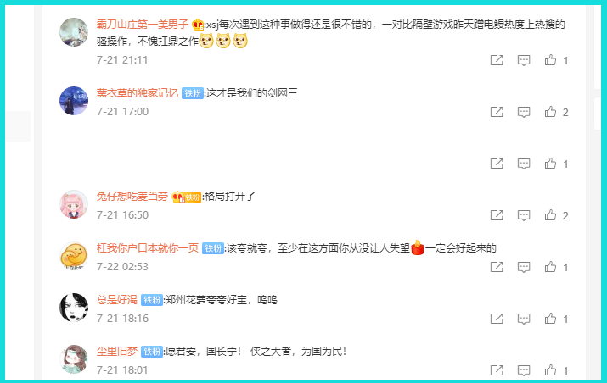Repost the comment by 总是好渴

click(x=497, y=319)
